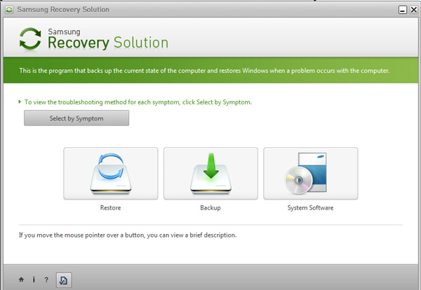Click the mouse pointer description hint text
The height and width of the screenshot is (290, 421).
coord(128,235)
